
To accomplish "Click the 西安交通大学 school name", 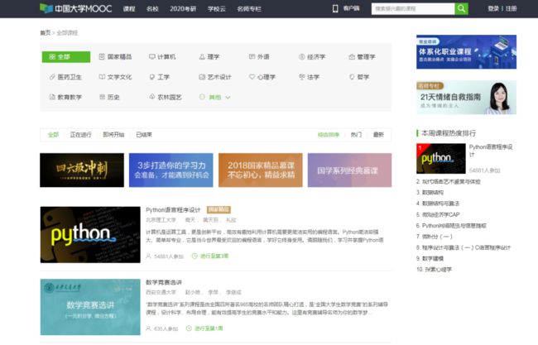I will coord(161,292).
